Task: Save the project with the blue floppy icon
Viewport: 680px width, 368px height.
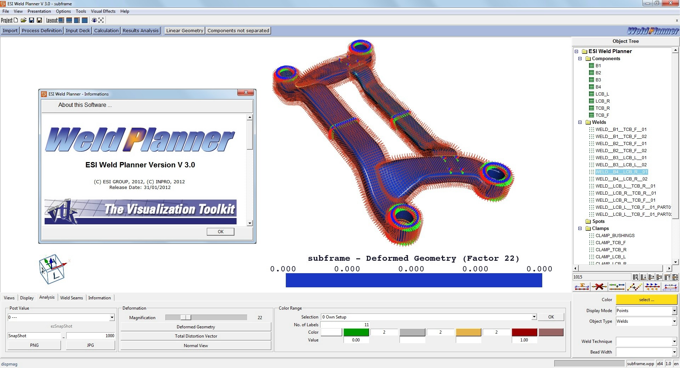Action: click(x=32, y=20)
